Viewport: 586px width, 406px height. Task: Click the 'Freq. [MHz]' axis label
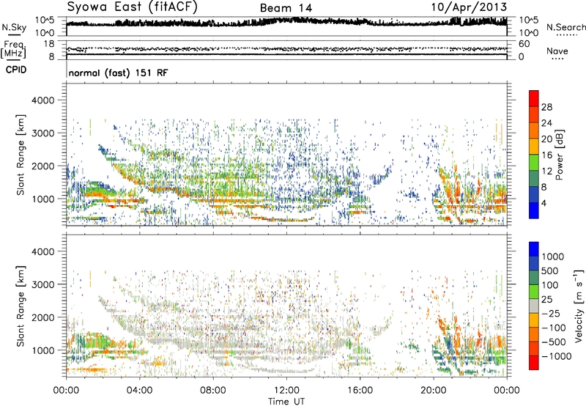pos(14,50)
